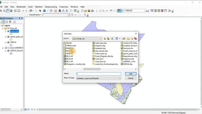202x114 pixels.
Task: Toggle visibility of cashcrops layer
Action: [x=9, y=31]
